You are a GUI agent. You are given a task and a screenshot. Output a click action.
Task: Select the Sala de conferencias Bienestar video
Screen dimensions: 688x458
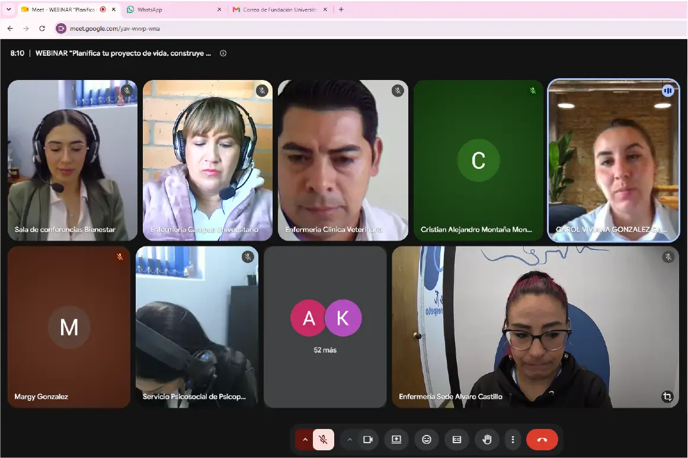pyautogui.click(x=72, y=160)
